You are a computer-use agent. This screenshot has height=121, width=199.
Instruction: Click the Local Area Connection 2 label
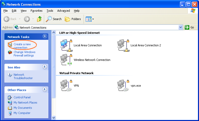tap(146, 45)
